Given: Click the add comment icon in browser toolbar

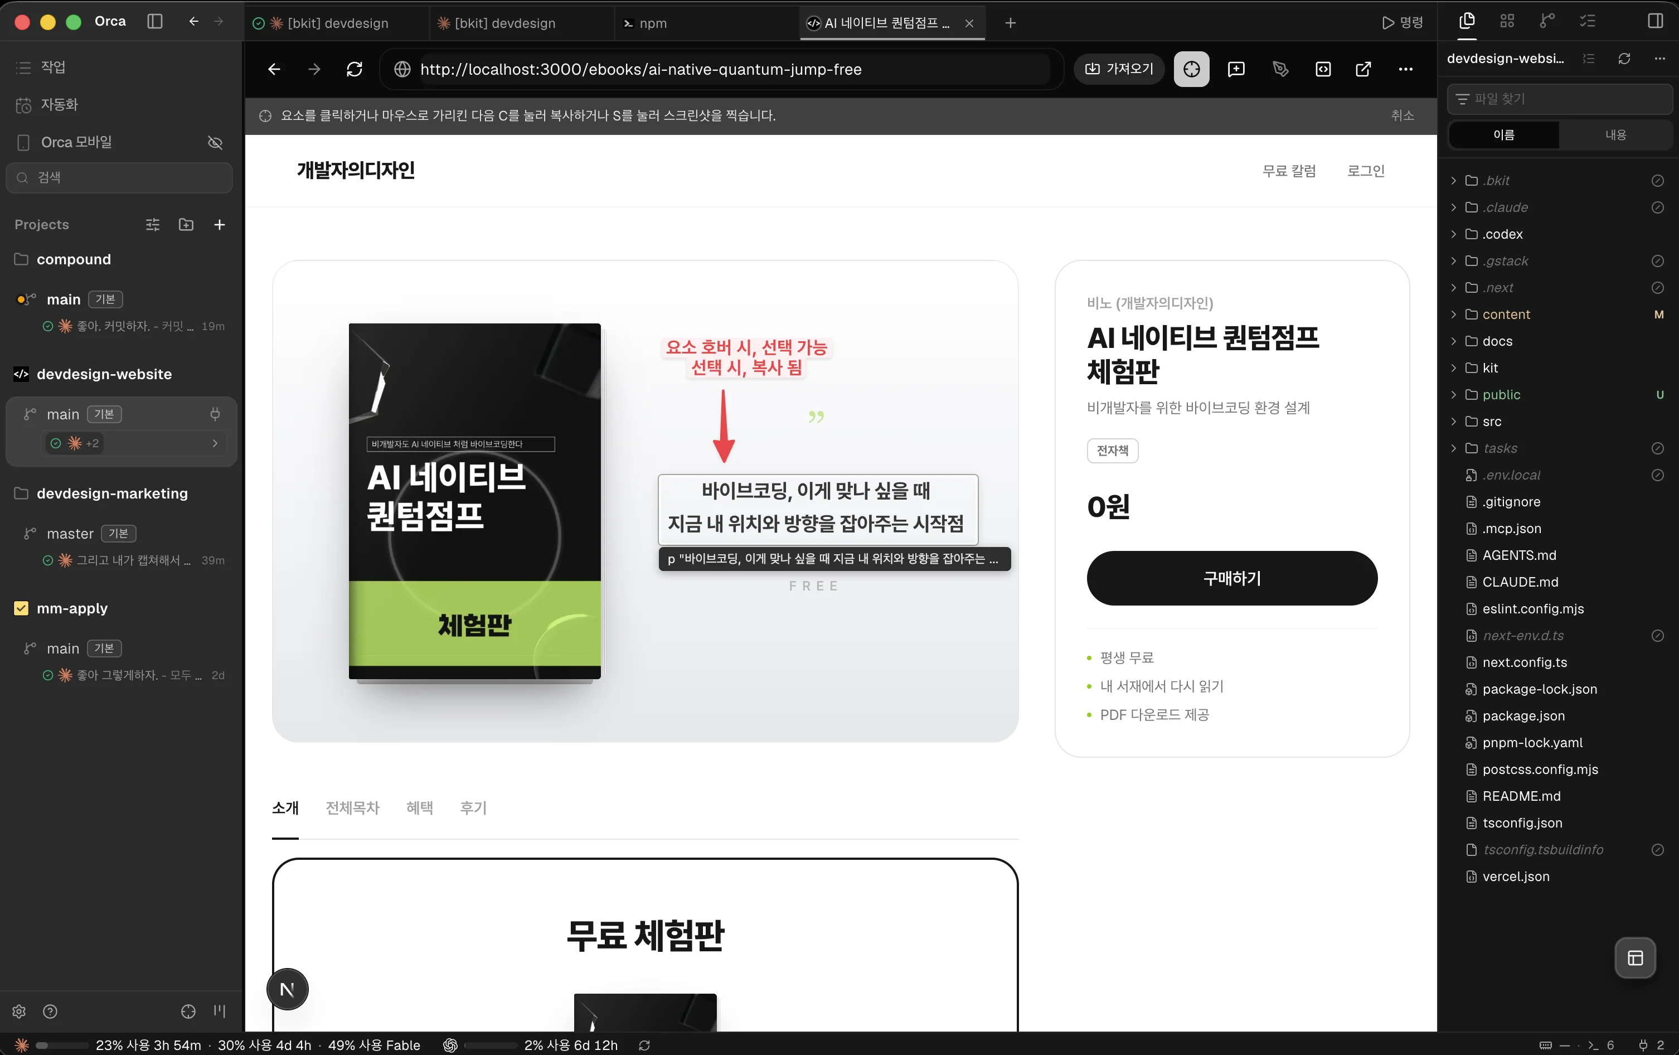Looking at the screenshot, I should 1236,69.
